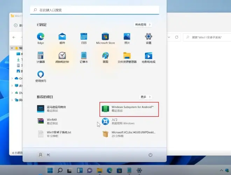Open File Explorer (文件资源管理器) pinned app
Viewport: 231px width, 175px height.
(127, 57)
